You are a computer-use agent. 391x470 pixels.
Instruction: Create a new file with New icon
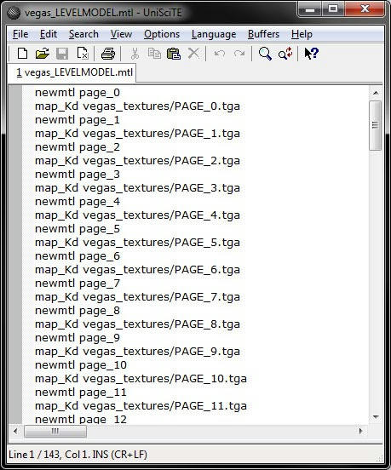point(22,54)
